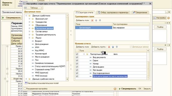Move row grouping down arrow
The width and height of the screenshot is (172, 96).
click(x=100, y=20)
